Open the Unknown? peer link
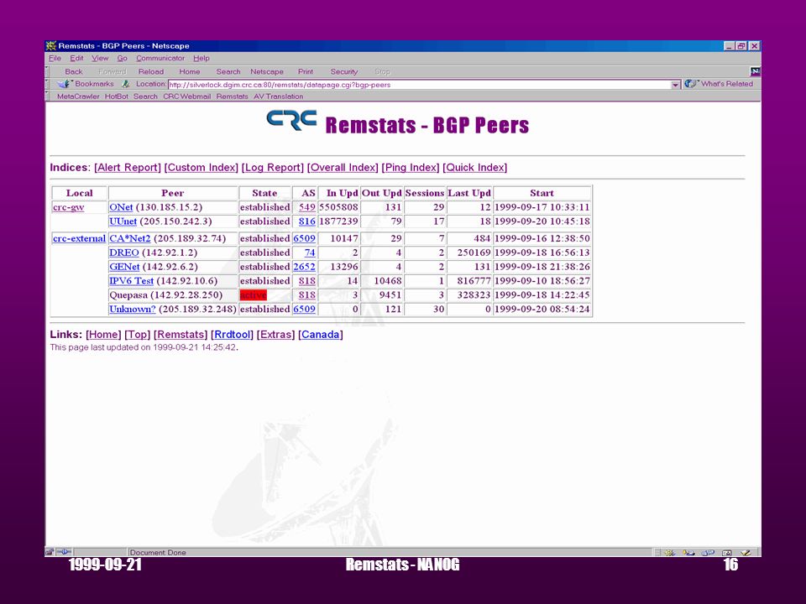Screen dimensions: 806x604 click(x=132, y=310)
